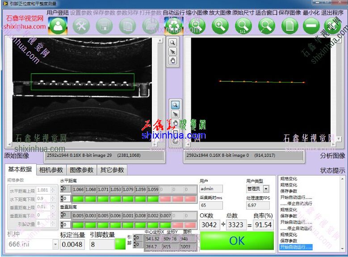This screenshot has width=348, height=257.
Task: Click the horizontal distance array index stepper
Action: tap(63, 189)
